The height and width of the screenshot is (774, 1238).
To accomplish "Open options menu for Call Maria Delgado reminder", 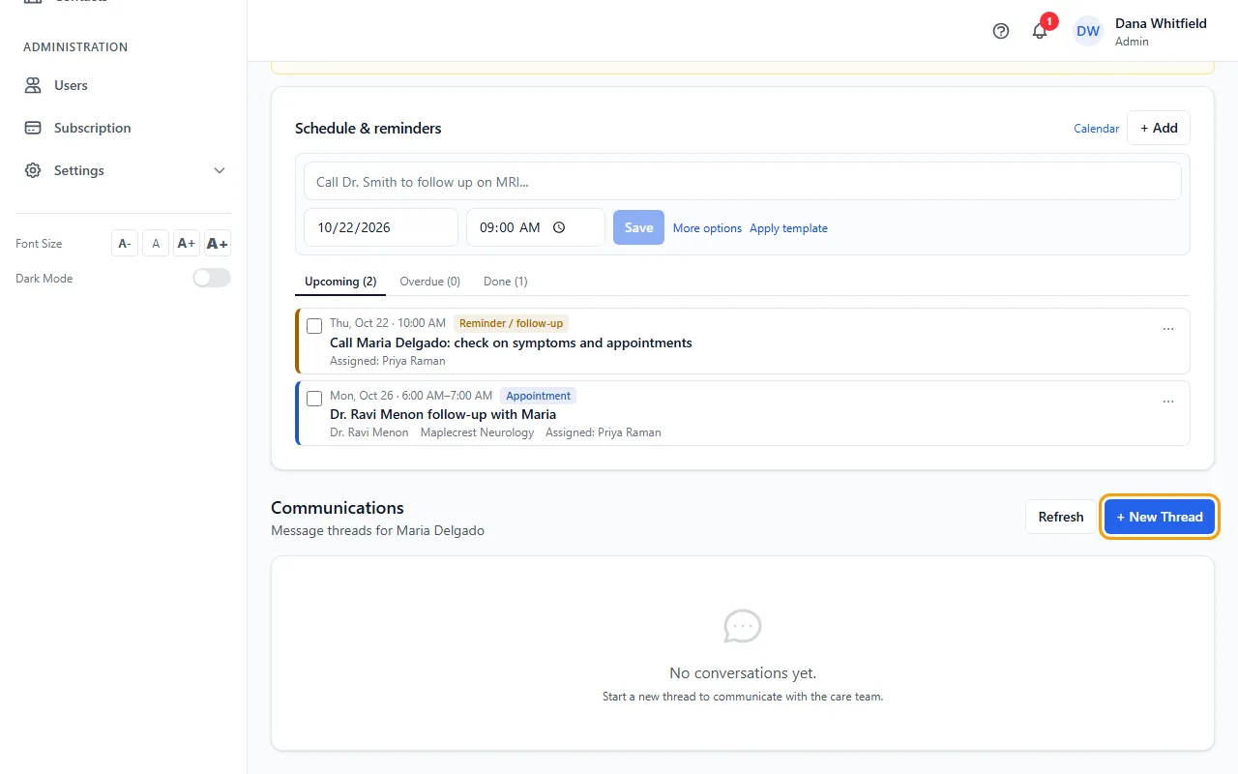I will tap(1168, 329).
